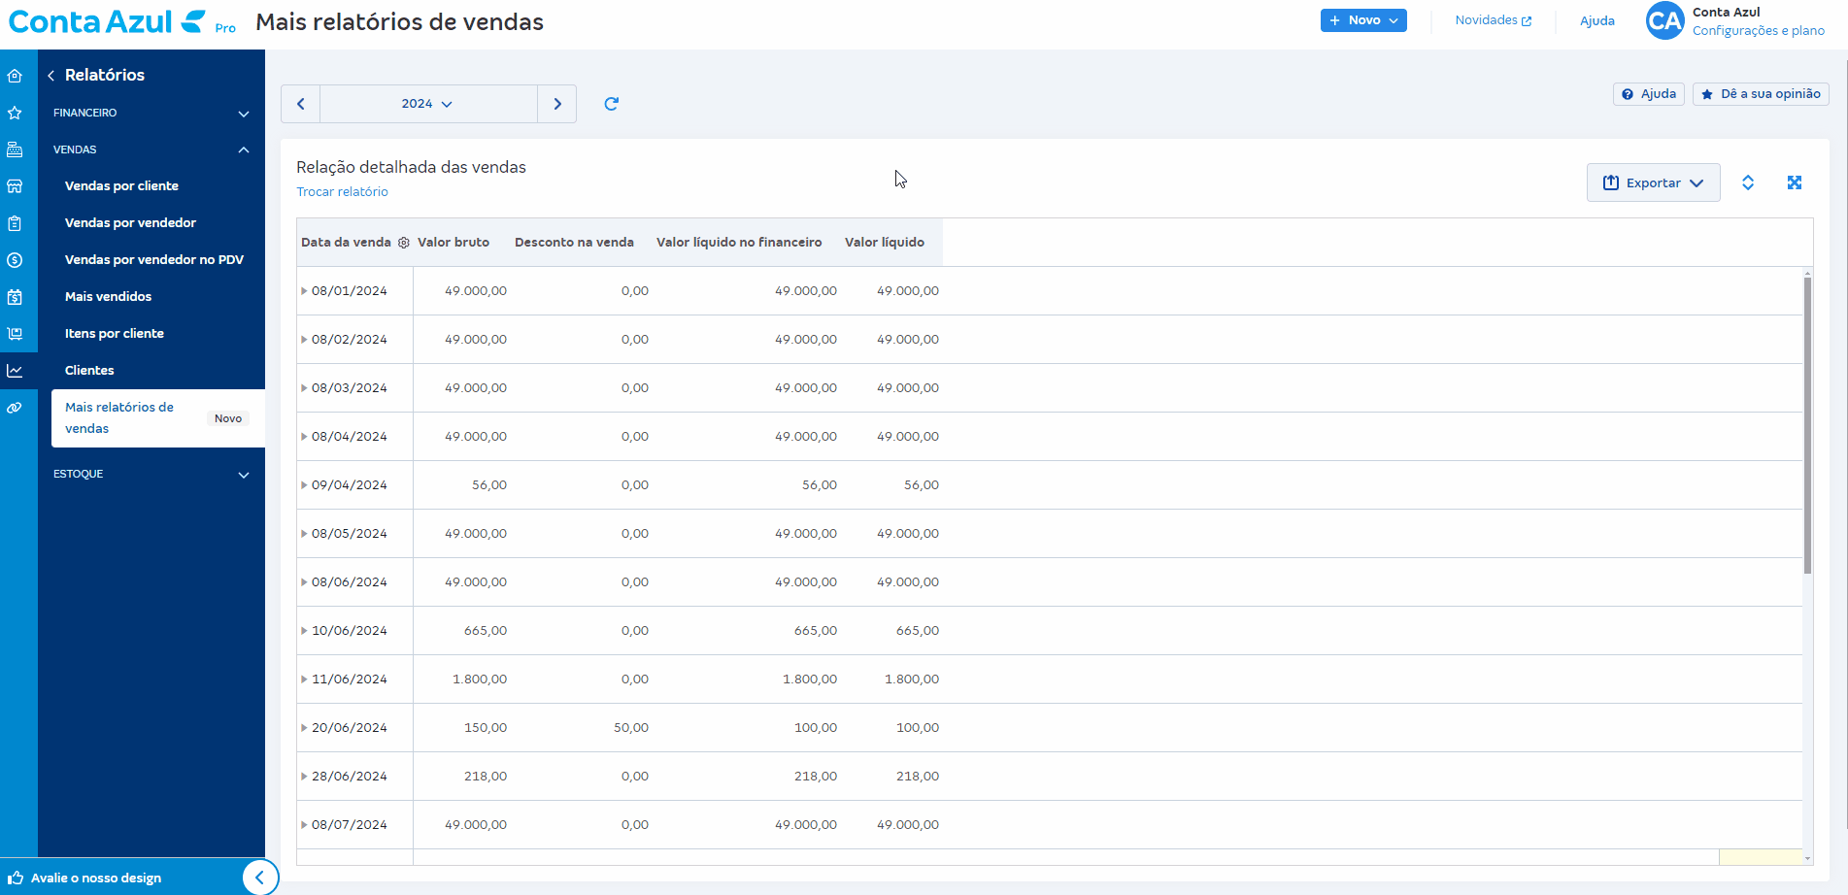Viewport: 1848px width, 895px height.
Task: Click the table vertical scrollbar thumb
Action: point(1807,425)
